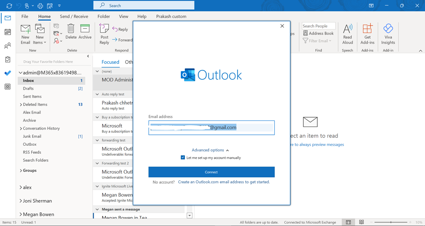The height and width of the screenshot is (226, 425).
Task: Open Customize Quick Access Toolbar dropdown
Action: pyautogui.click(x=59, y=5)
